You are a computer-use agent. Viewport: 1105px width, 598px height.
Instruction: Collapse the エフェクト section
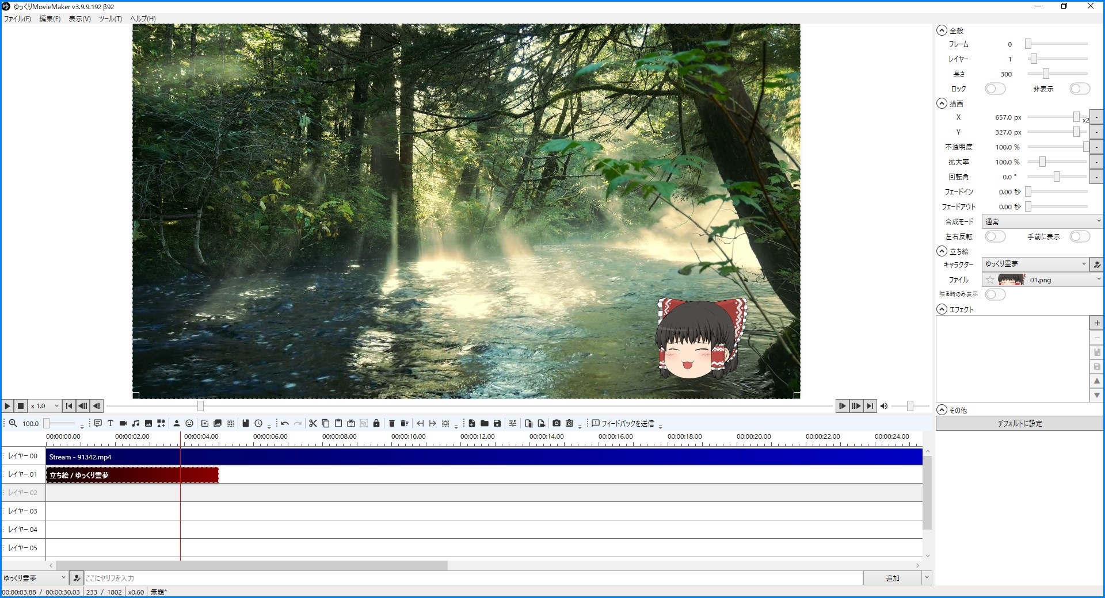click(942, 309)
